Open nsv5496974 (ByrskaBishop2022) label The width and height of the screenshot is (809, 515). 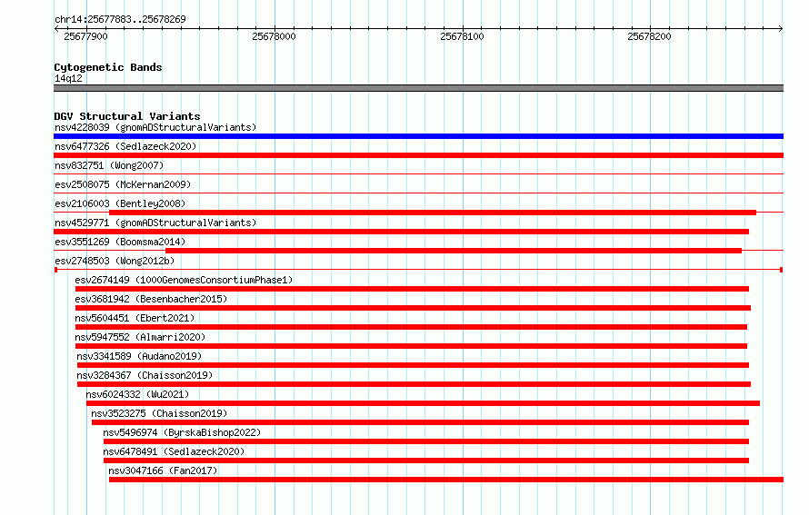(x=182, y=432)
